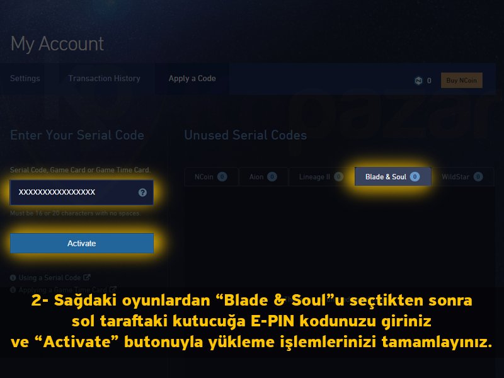Click the NCoin tab count badge
The image size is (504, 378).
pyautogui.click(x=222, y=176)
